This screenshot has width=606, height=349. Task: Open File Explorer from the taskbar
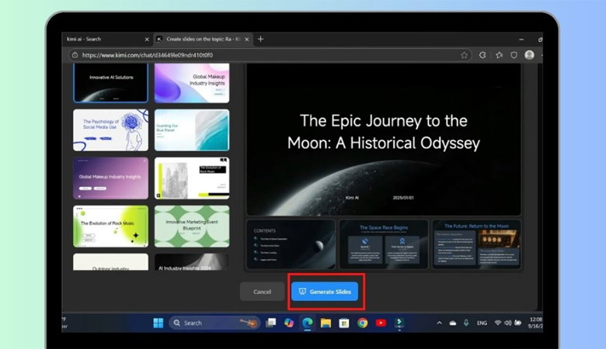click(x=326, y=323)
